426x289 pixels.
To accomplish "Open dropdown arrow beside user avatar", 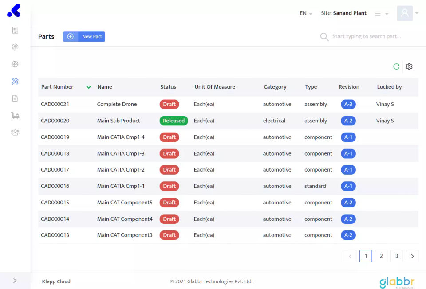I will [x=417, y=13].
